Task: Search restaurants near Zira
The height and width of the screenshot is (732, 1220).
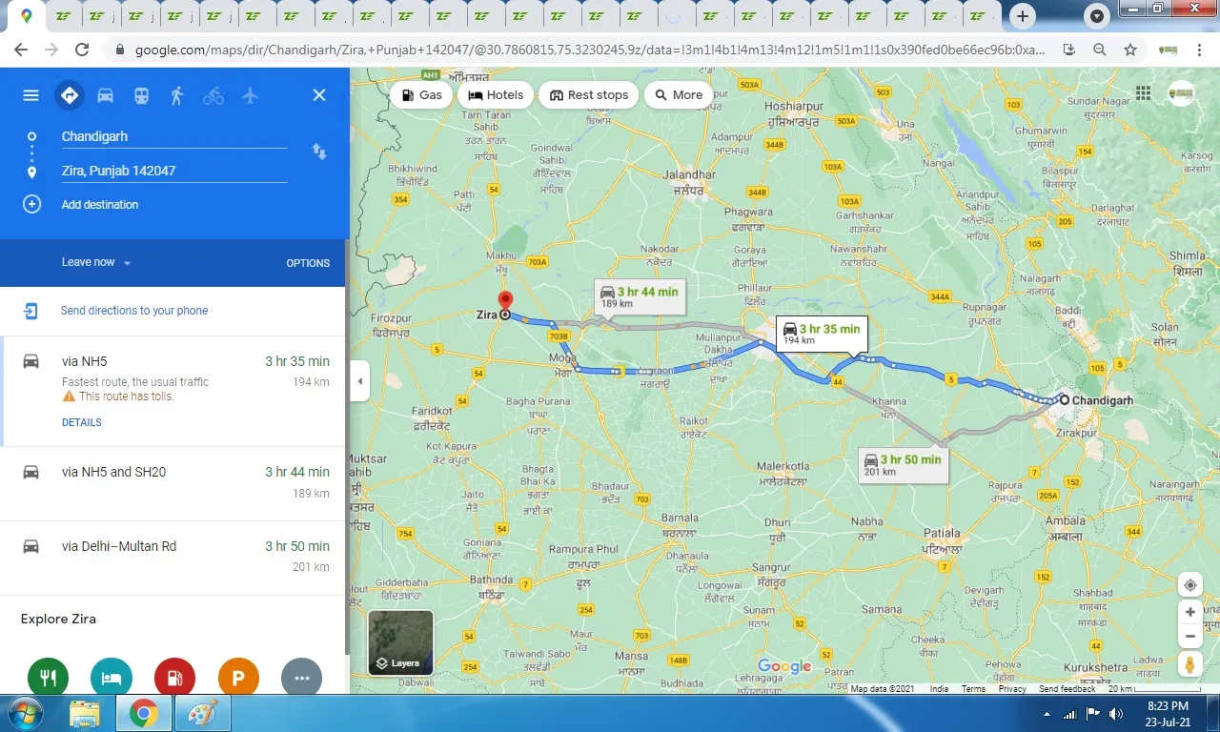Action: coord(48,676)
